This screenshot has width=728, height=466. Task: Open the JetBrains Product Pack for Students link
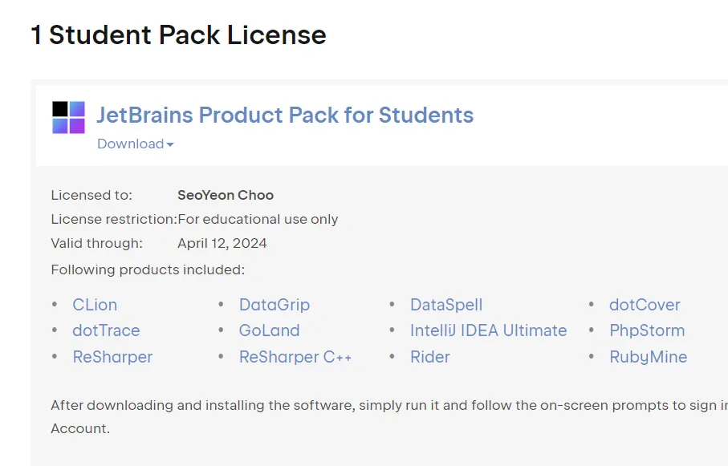point(285,115)
